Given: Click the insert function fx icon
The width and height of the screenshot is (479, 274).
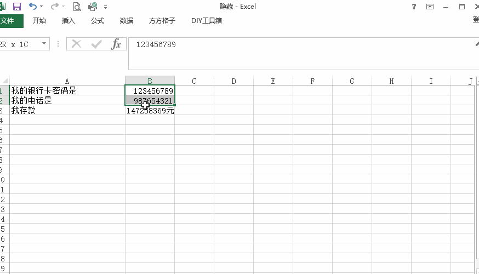Looking at the screenshot, I should pyautogui.click(x=116, y=44).
